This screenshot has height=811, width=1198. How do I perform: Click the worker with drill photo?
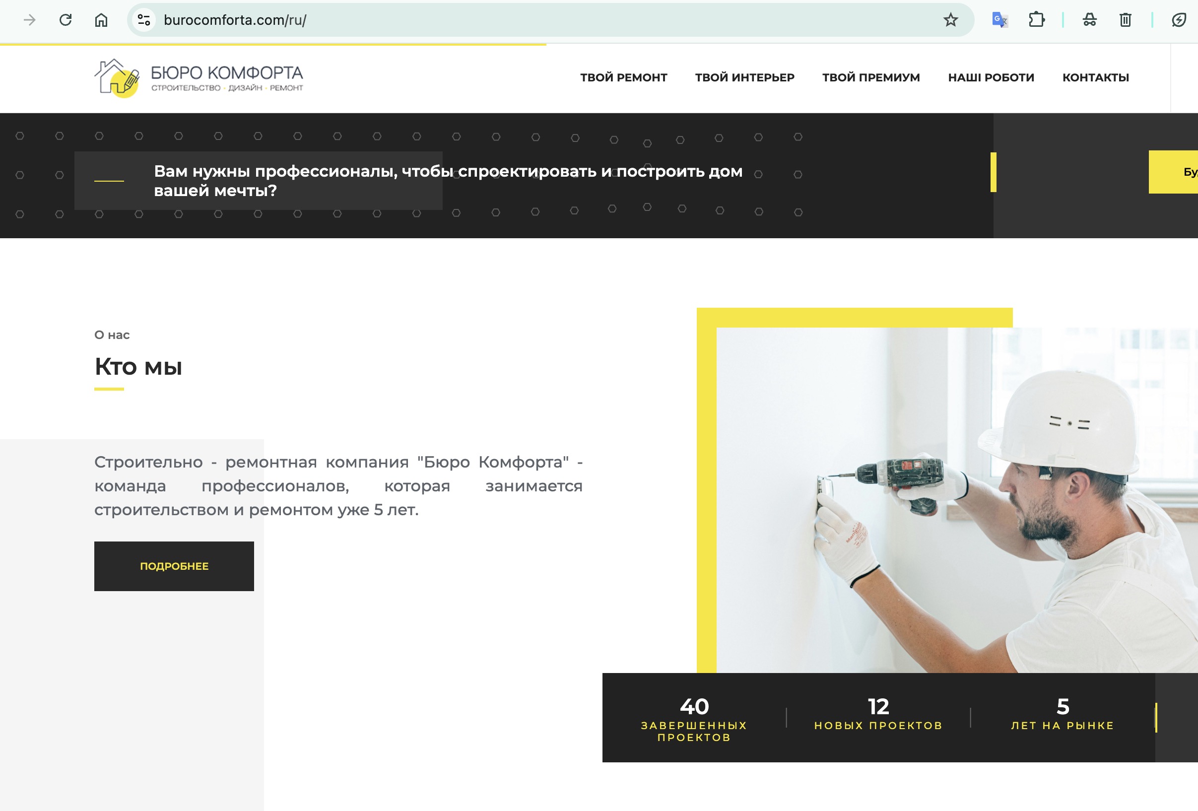pyautogui.click(x=954, y=499)
